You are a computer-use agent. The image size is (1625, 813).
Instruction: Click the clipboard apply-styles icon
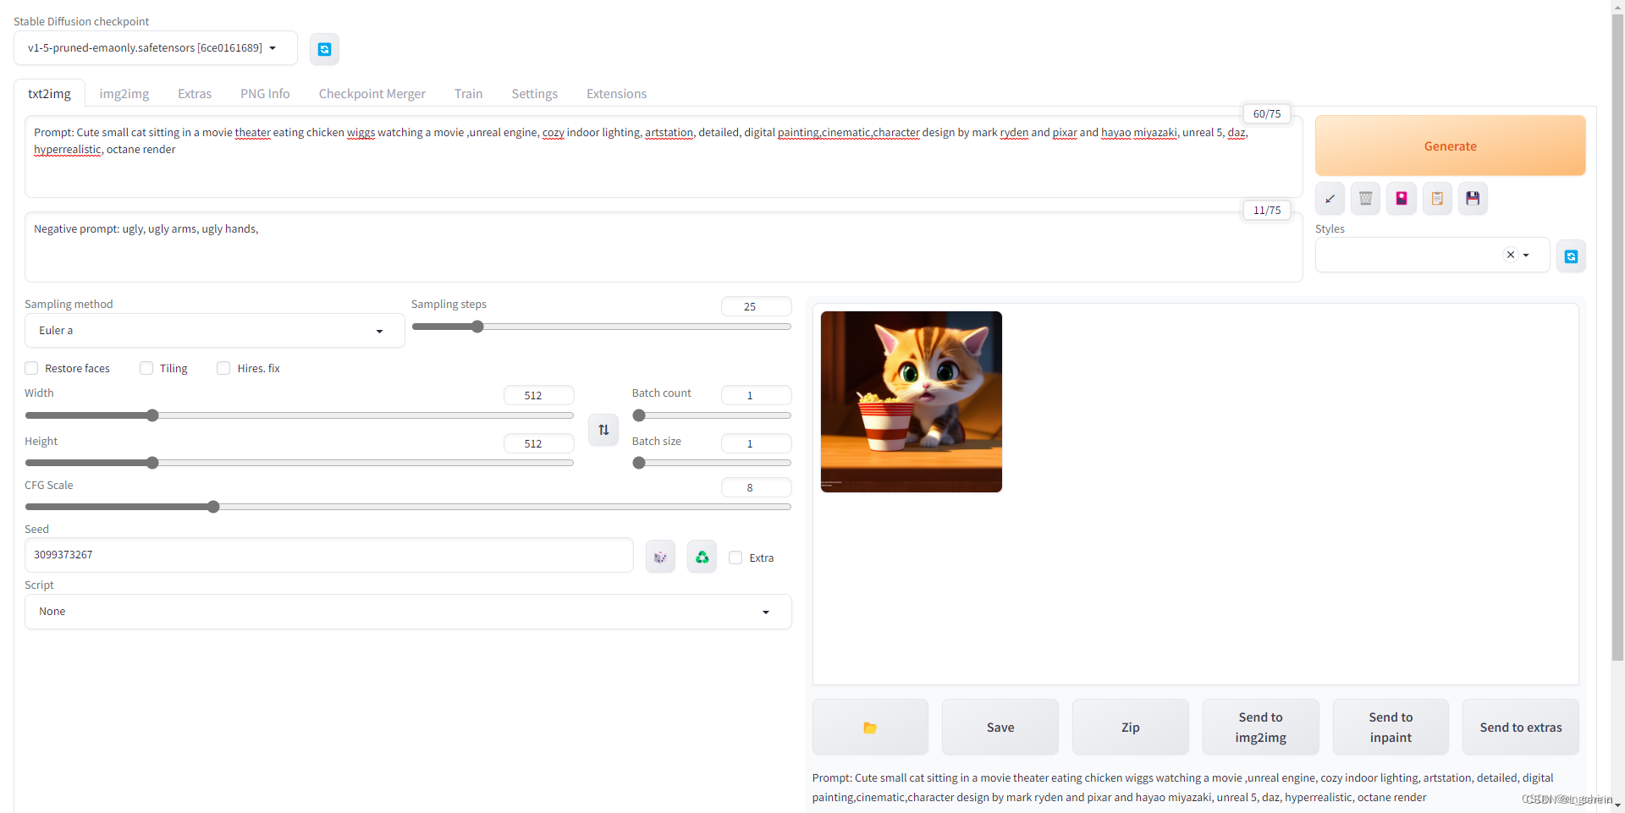(1437, 199)
